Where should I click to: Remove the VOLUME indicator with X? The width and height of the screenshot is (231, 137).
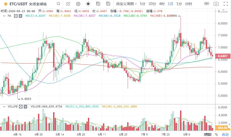tap(25, 107)
